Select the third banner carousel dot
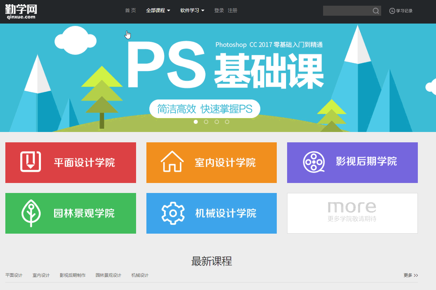This screenshot has width=436, height=290. click(x=217, y=122)
